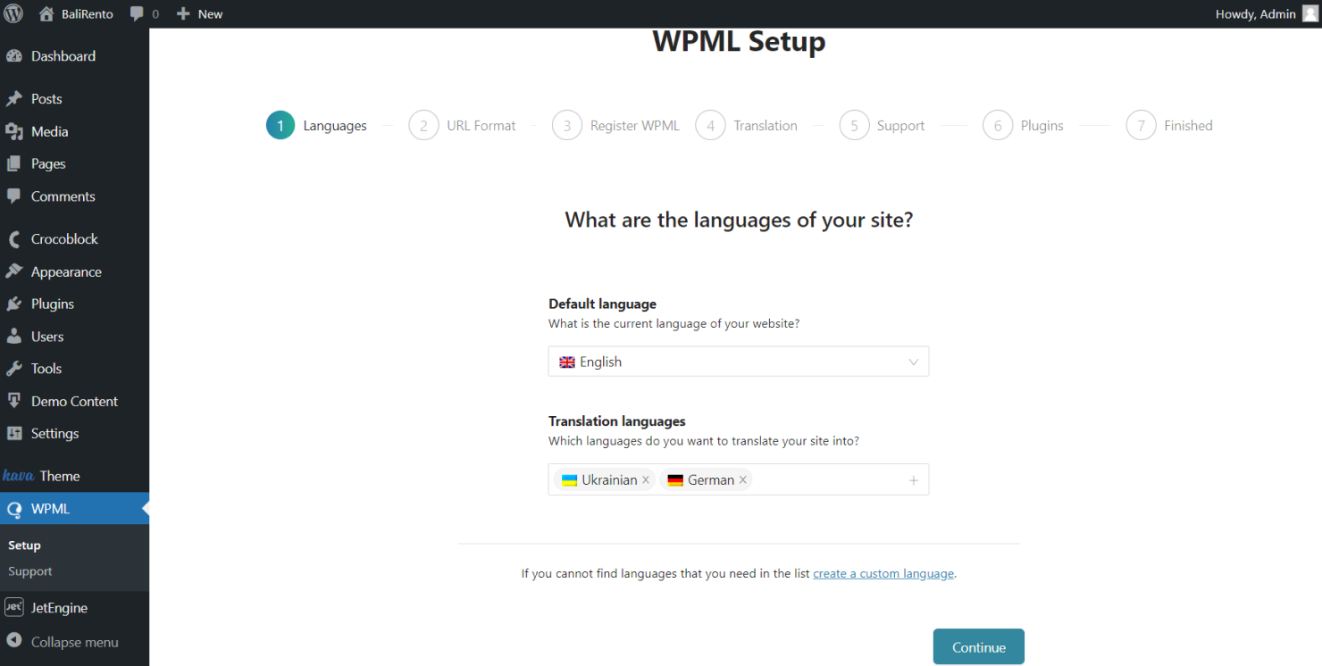The image size is (1322, 666).
Task: Select step 3 Register WPML
Action: coord(616,126)
